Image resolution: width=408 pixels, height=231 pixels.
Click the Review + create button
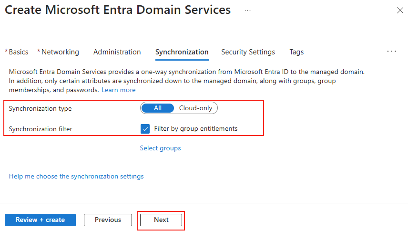coord(41,220)
